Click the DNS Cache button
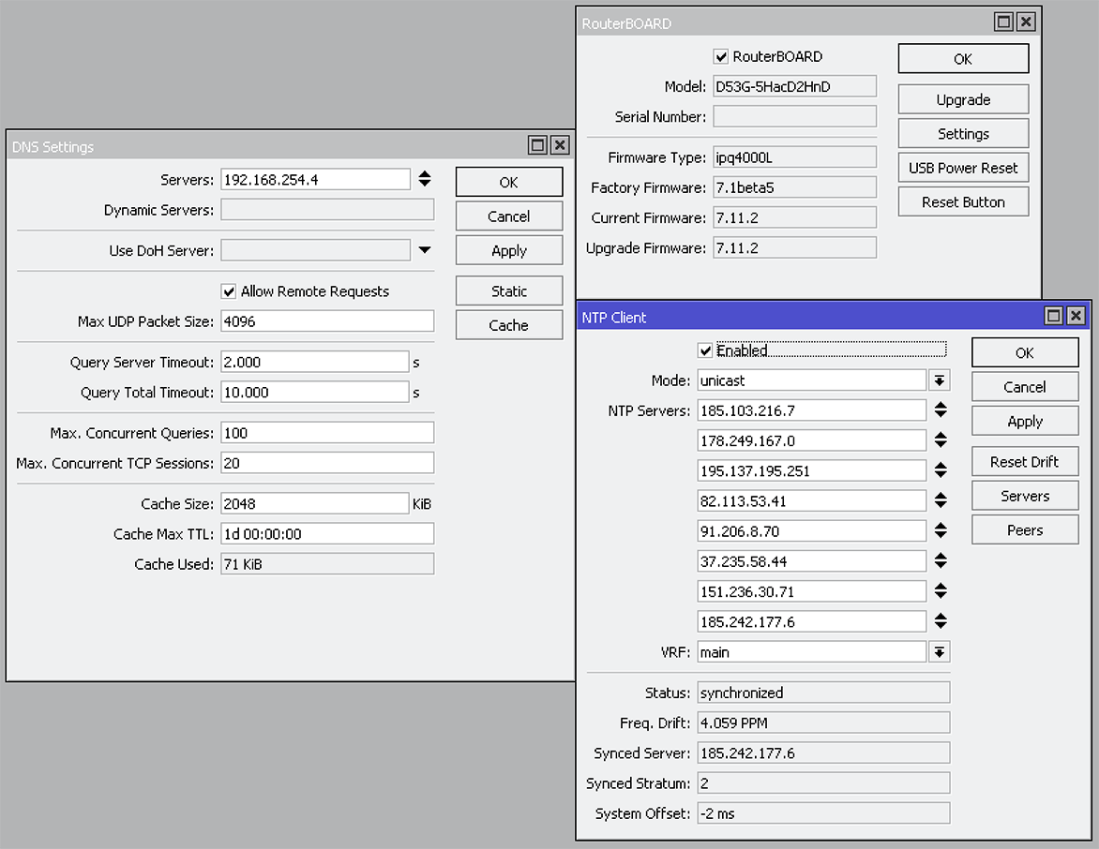 (x=508, y=325)
